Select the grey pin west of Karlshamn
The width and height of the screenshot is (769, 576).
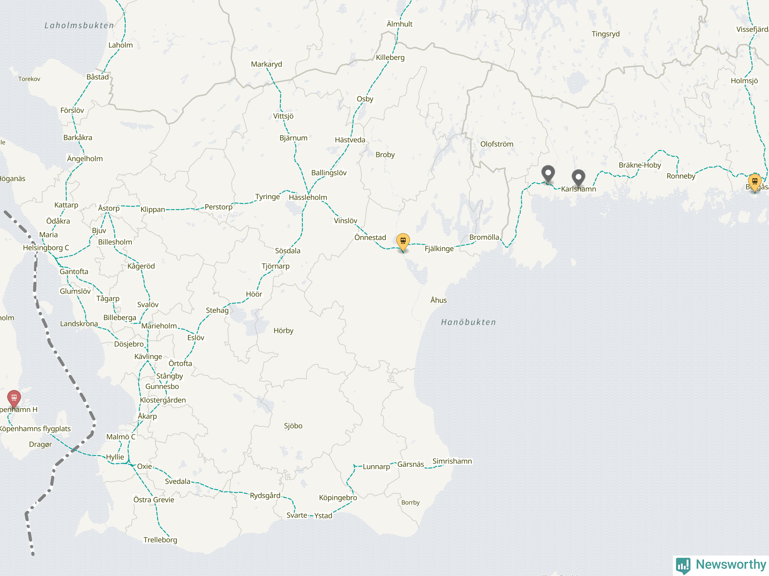click(548, 174)
